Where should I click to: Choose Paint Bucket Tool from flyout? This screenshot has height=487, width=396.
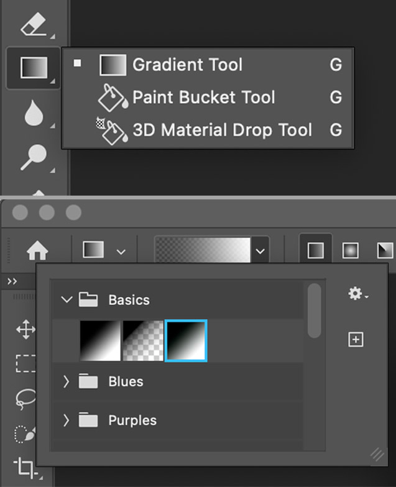point(208,97)
